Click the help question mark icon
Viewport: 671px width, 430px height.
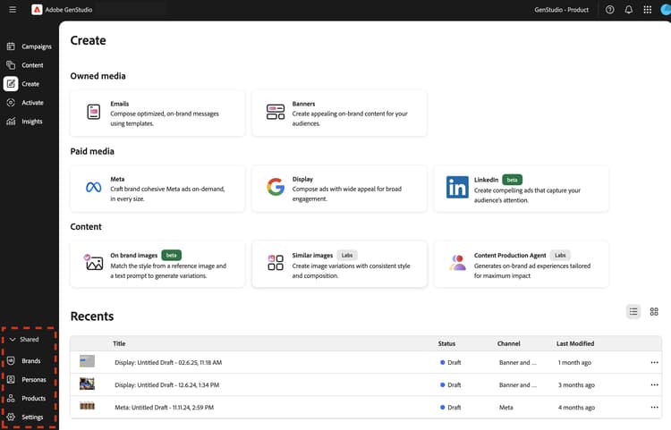pos(610,10)
